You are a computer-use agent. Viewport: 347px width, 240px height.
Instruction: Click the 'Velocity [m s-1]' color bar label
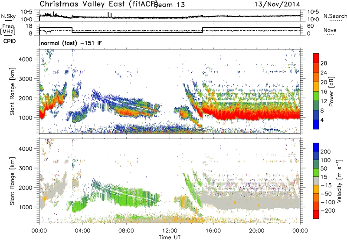point(339,181)
